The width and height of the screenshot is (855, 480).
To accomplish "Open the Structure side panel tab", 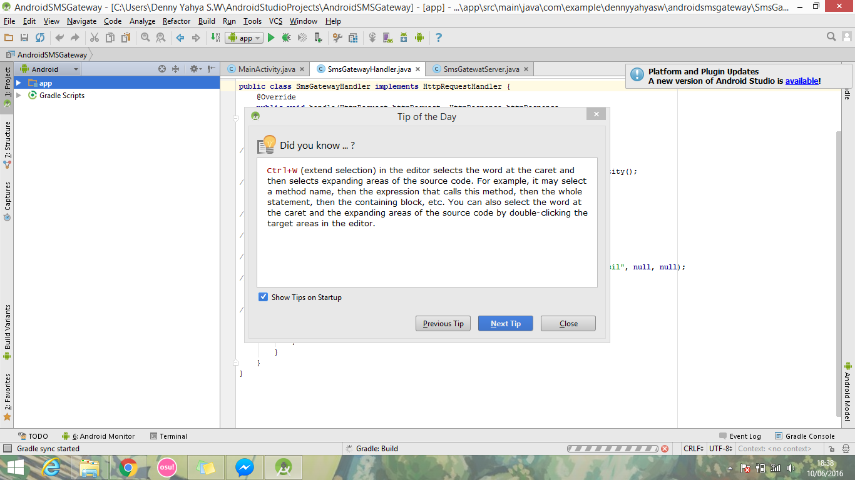I will coord(8,145).
